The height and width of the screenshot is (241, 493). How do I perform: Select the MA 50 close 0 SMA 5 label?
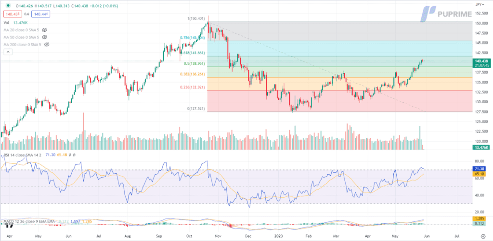tap(21, 37)
